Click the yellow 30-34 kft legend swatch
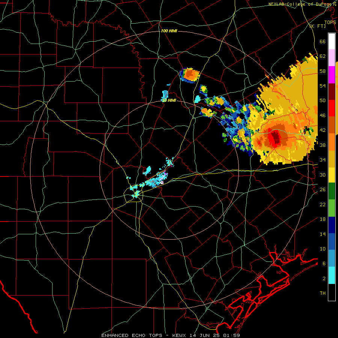Viewport: 338px width, 338px height. 332,175
